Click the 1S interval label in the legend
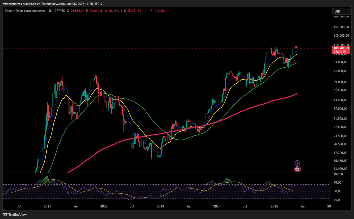Screen dimensions: 354x219 pos(50,11)
